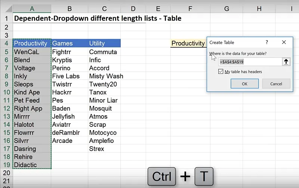Screen dimensions: 299x188
Task: Close the Create Table dialog
Action: (284, 43)
